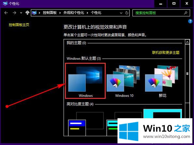Open recent locations dropdown chevron
This screenshot has width=194, height=145.
[x=21, y=13]
